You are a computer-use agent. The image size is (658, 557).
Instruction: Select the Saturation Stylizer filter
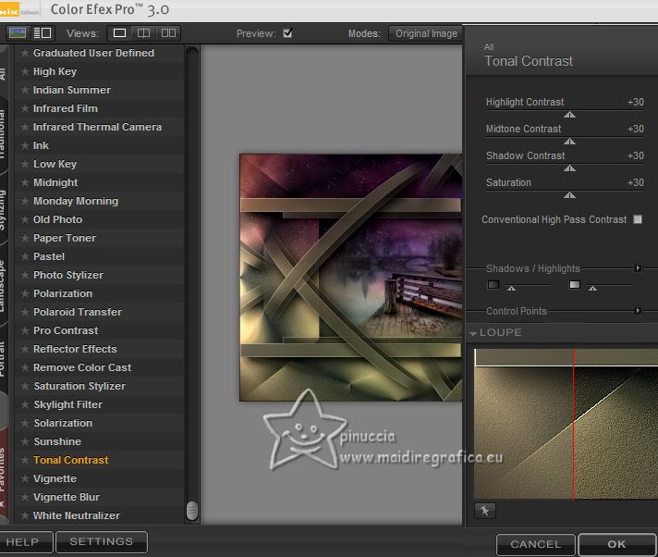coord(79,386)
